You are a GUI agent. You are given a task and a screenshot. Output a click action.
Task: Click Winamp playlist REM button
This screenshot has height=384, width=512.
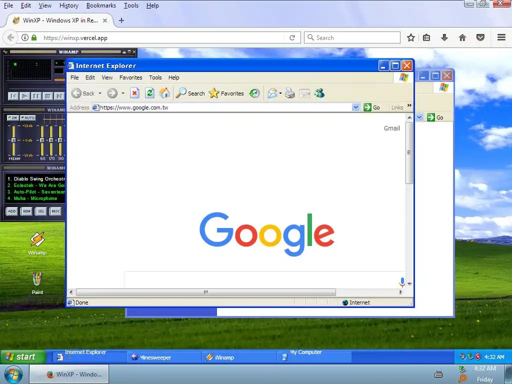click(26, 211)
